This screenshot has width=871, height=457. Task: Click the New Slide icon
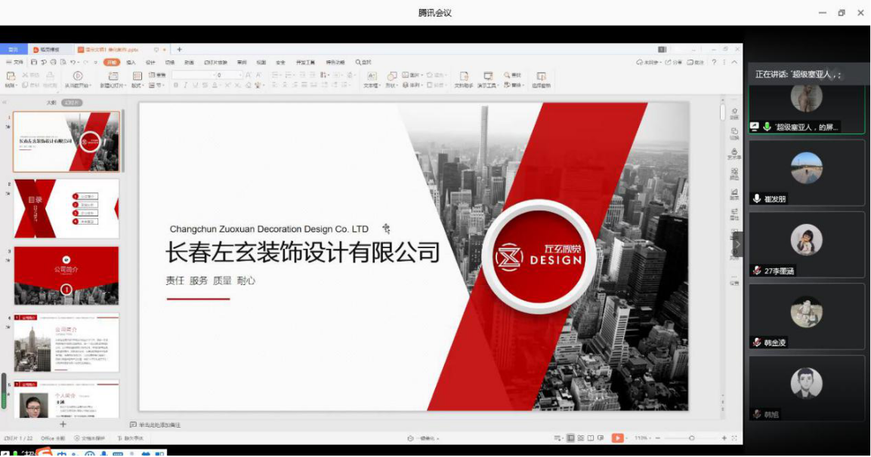pyautogui.click(x=113, y=76)
